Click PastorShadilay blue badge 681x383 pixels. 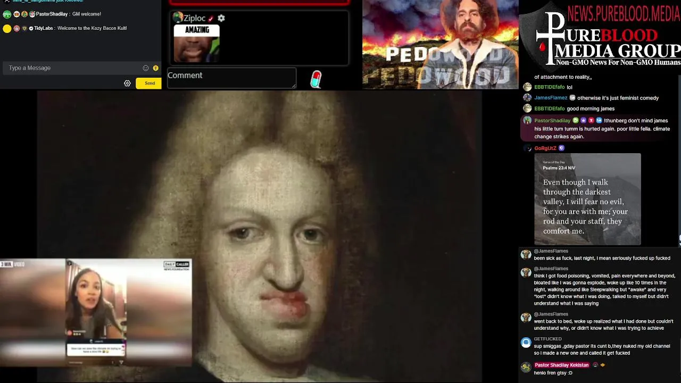click(x=599, y=121)
